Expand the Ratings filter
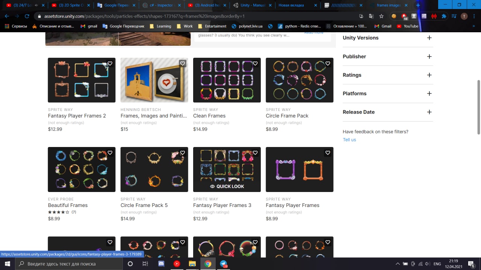Screen dimensions: 481x270 click(x=429, y=75)
